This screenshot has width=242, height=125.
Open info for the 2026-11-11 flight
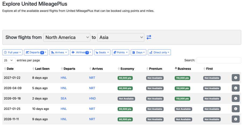click(x=236, y=119)
